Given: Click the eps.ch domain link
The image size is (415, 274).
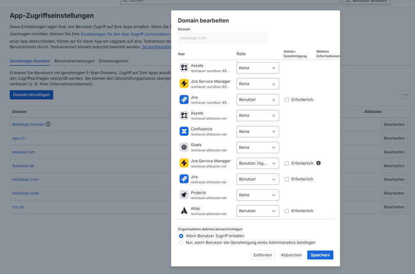Looking at the screenshot, I should (x=18, y=138).
